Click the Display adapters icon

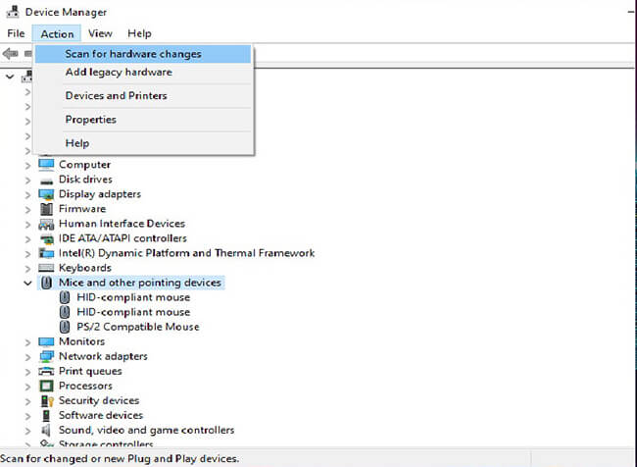click(x=46, y=194)
